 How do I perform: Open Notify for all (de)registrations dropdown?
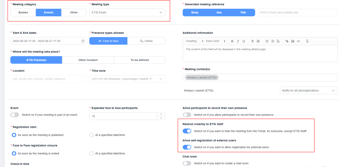pos(309,90)
